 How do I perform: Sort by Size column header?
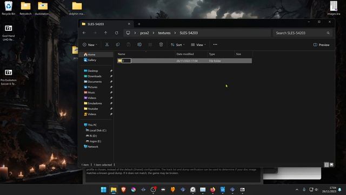[238, 54]
